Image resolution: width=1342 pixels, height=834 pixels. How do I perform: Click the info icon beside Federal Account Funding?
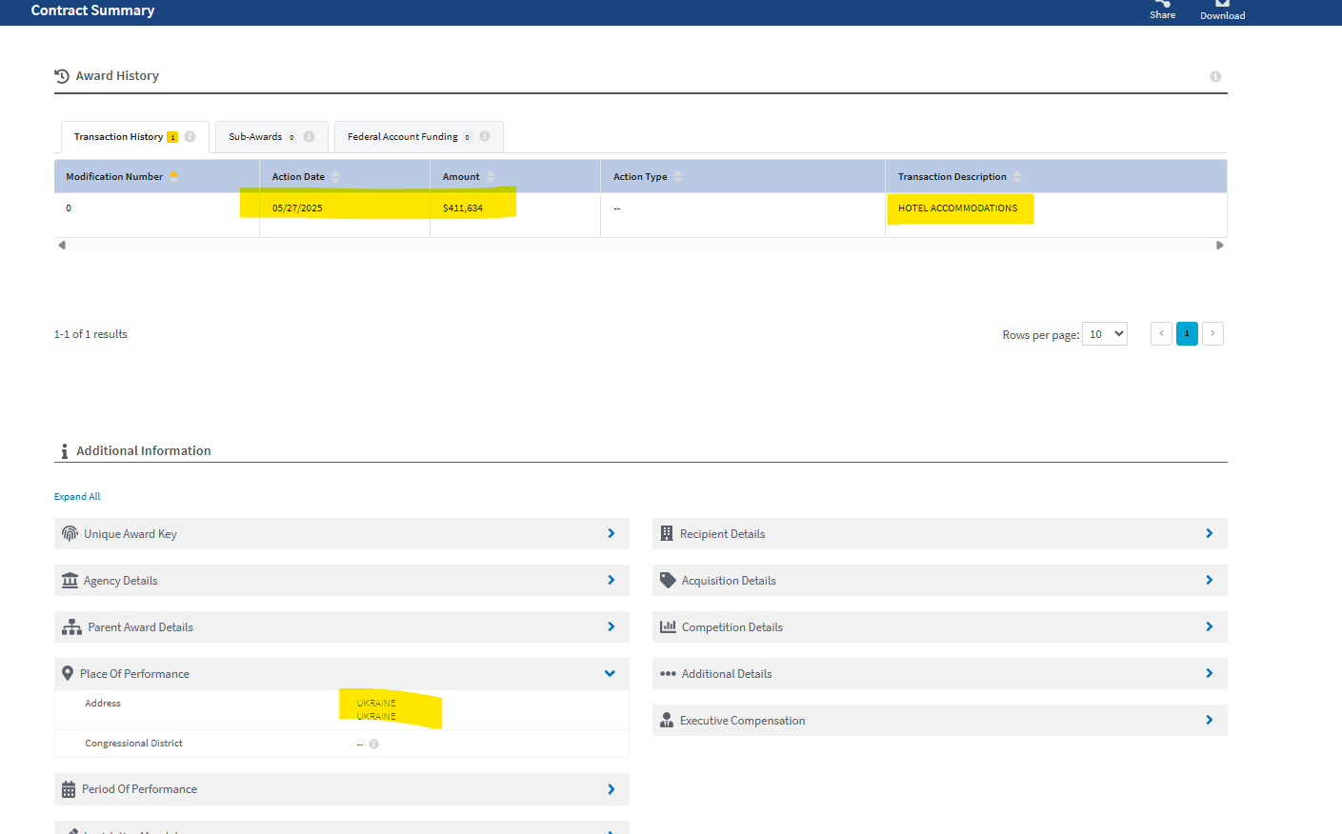point(485,136)
